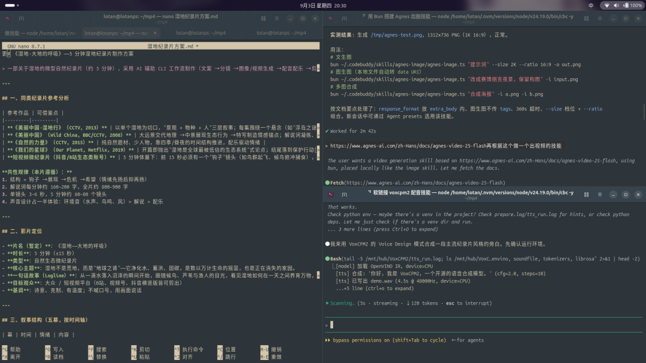Open the main menu of the voxcpm2 配音技能 window
Screen dimensions: 646x363
(600, 195)
